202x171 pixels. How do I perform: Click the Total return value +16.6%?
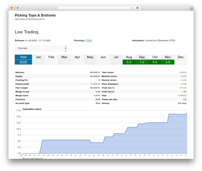pyautogui.click(x=183, y=72)
